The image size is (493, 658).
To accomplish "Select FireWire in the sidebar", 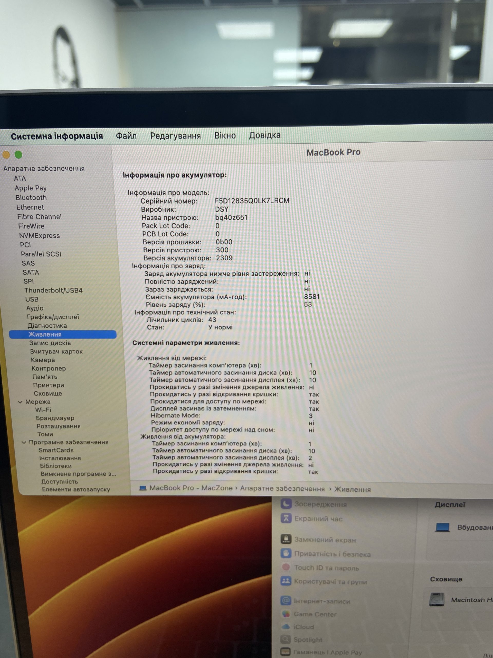I will pyautogui.click(x=31, y=226).
